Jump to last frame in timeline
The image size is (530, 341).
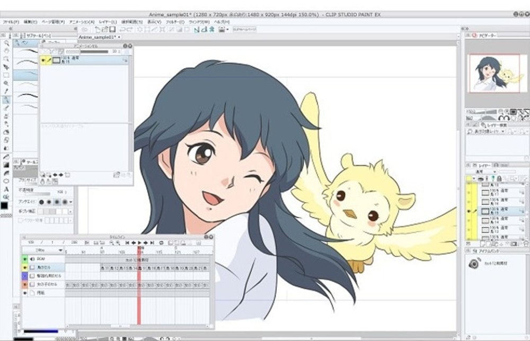tap(152, 243)
